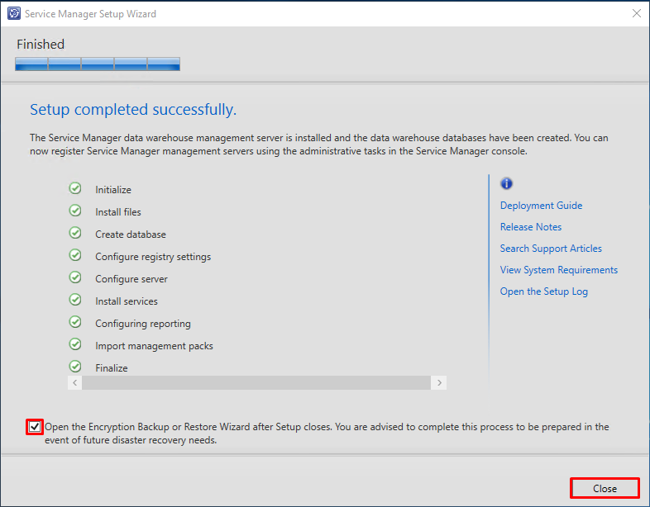Click the green check icon beside Configure server
650x507 pixels.
click(x=75, y=277)
